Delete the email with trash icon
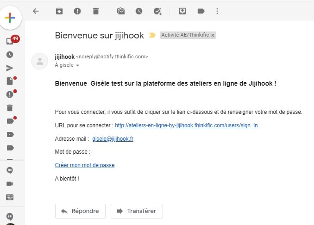Screen dimensions: 314x225 (x=96, y=11)
